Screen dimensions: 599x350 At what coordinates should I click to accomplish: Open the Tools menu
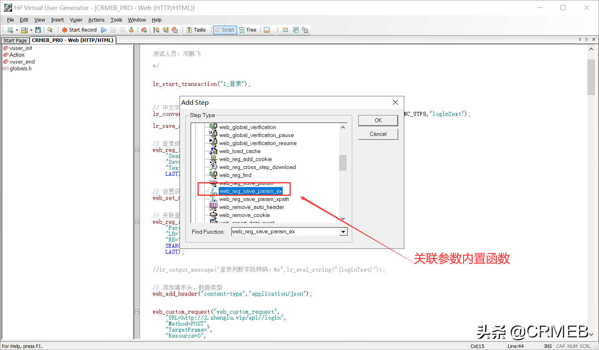tap(116, 20)
